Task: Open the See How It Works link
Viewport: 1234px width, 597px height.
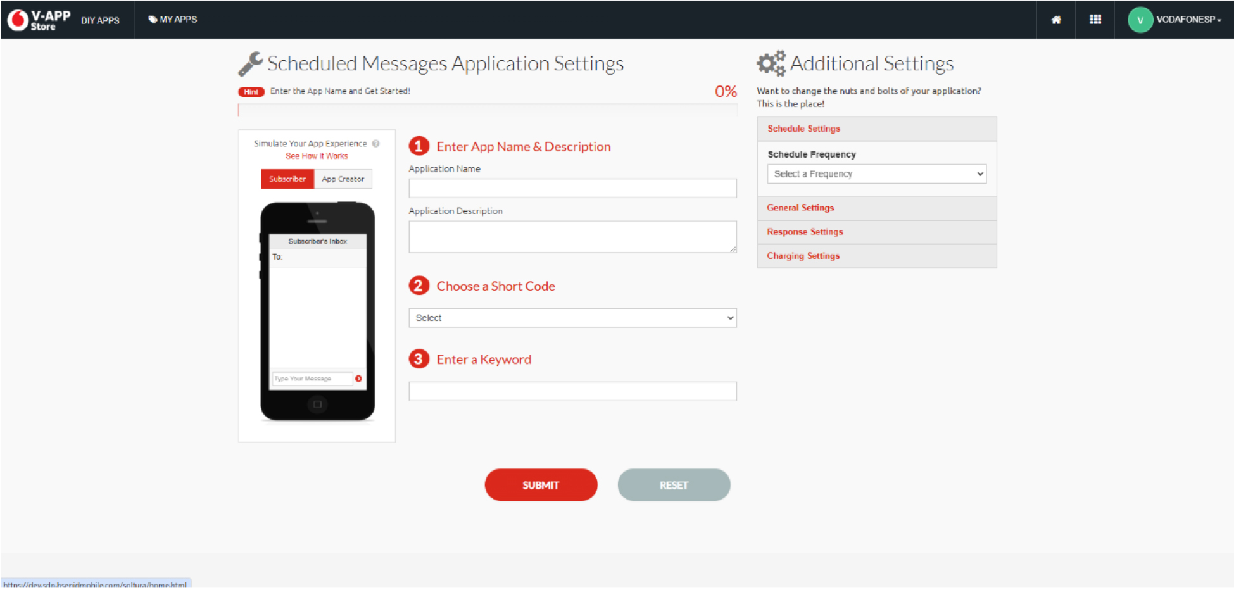Action: pos(317,155)
